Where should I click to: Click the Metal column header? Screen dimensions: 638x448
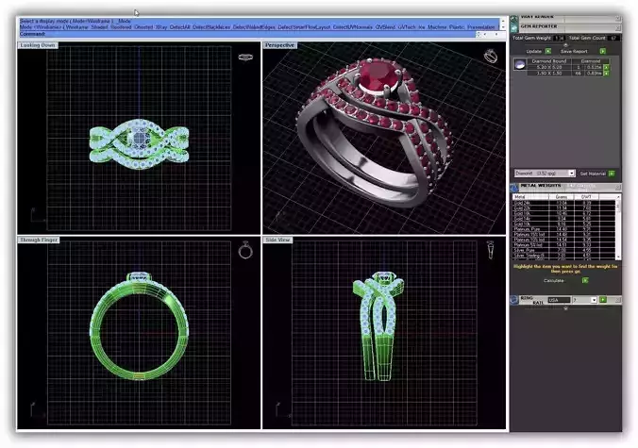(x=530, y=197)
